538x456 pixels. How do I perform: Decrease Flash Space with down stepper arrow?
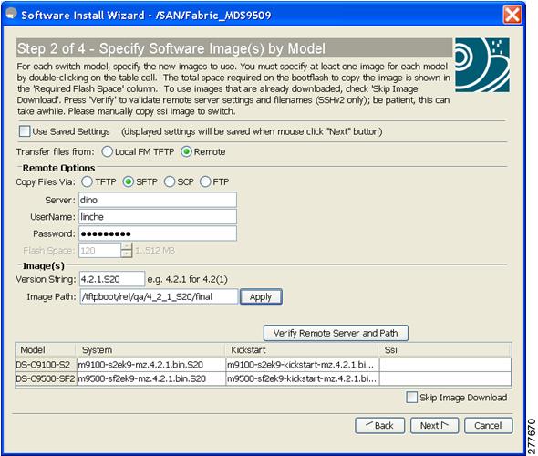point(126,254)
